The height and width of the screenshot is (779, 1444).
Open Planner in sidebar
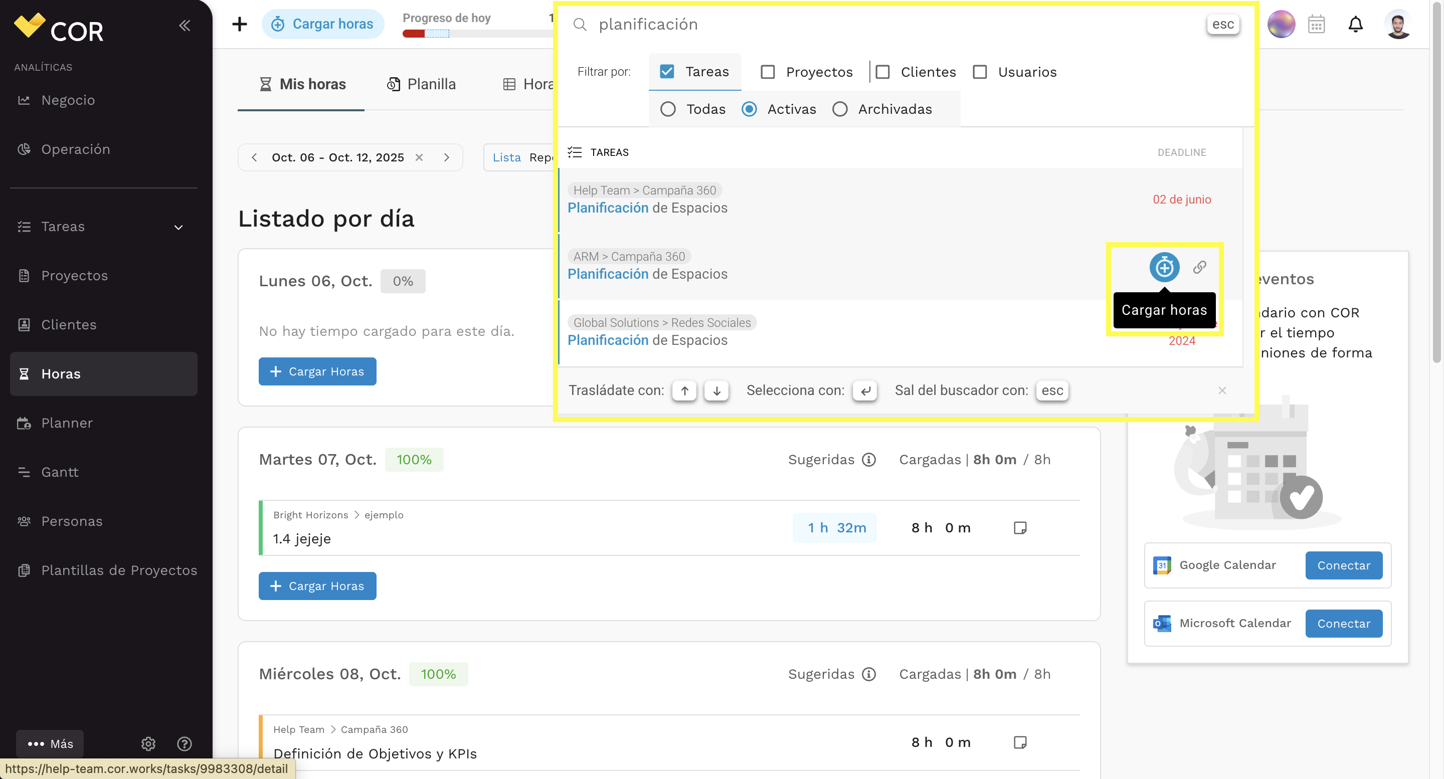(104, 423)
